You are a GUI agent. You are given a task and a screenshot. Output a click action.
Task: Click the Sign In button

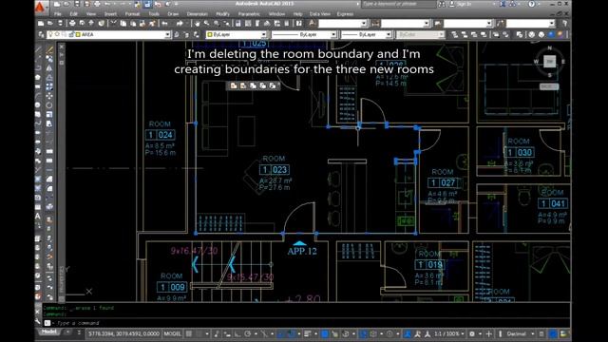[462, 4]
